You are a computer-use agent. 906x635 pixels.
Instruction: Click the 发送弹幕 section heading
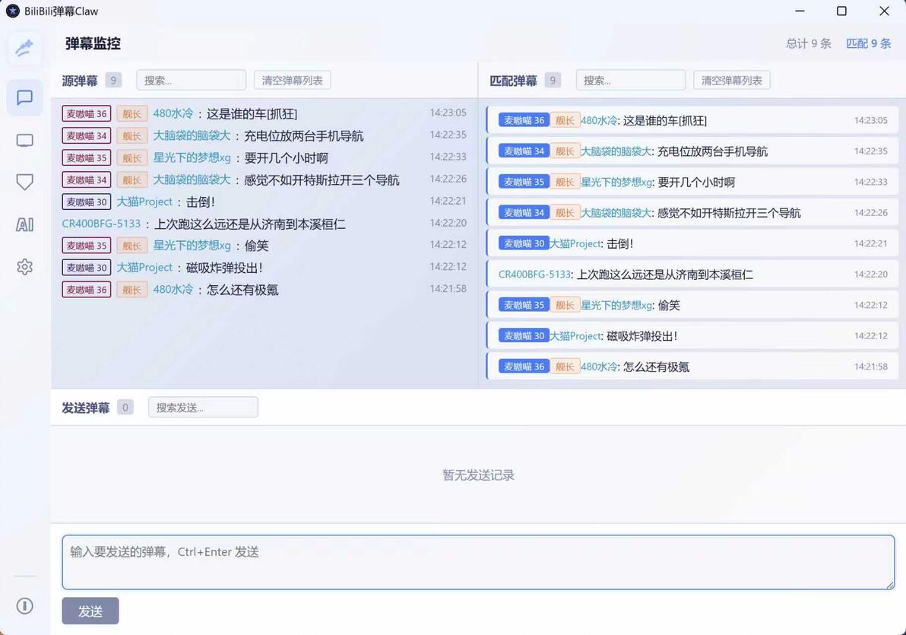pos(86,408)
